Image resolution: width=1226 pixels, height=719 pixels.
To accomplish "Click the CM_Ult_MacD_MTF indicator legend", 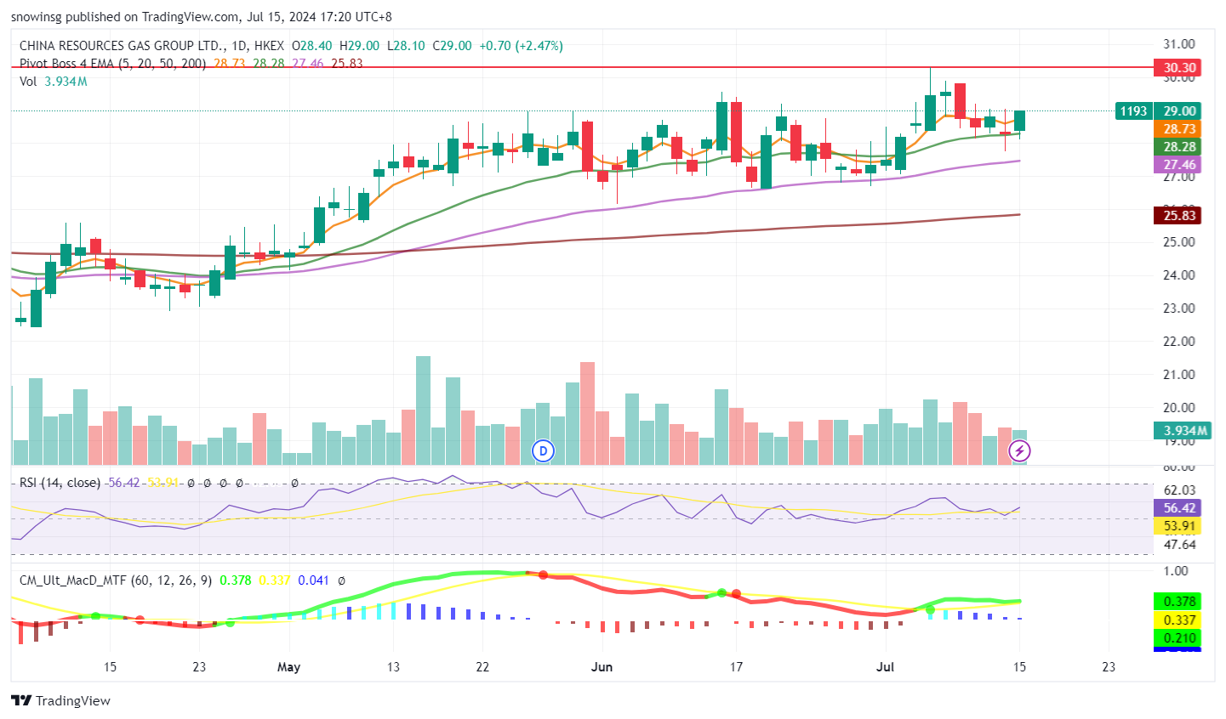I will (x=116, y=580).
